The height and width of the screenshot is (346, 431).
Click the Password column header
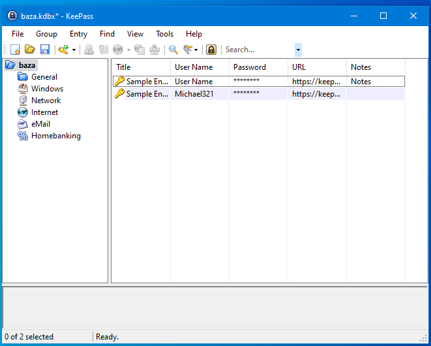(258, 67)
